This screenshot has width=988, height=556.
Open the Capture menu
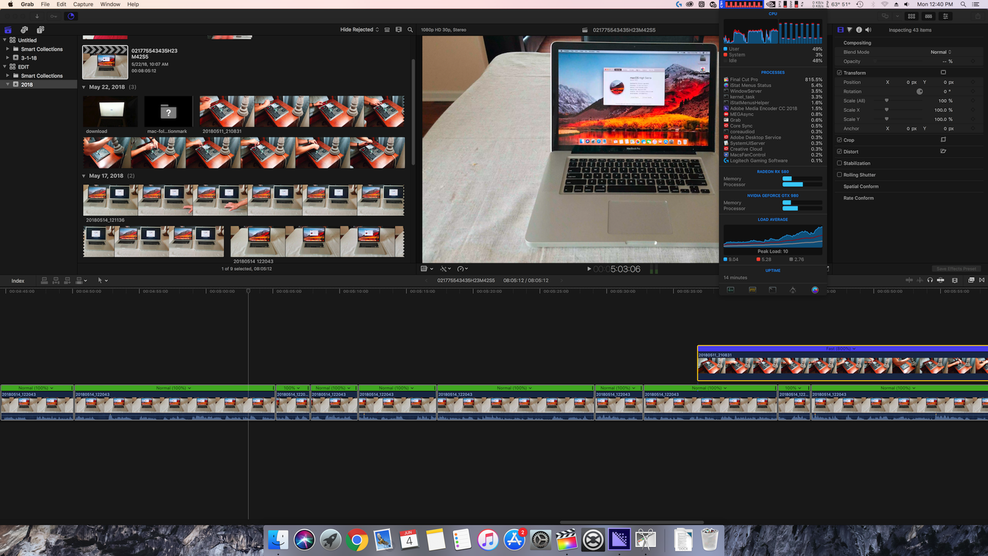click(83, 4)
